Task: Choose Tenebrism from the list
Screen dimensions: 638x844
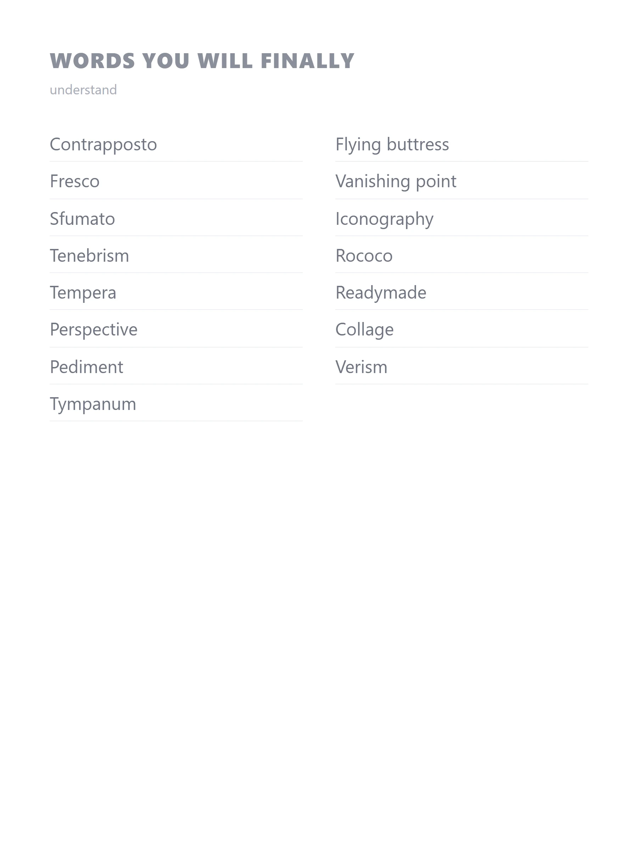Action: [x=90, y=255]
